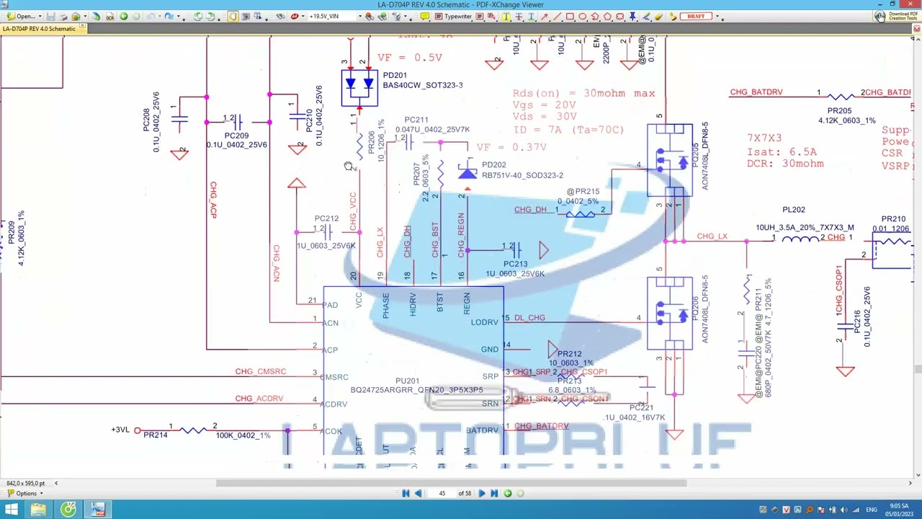Click the CHG_CMSRC net label
The width and height of the screenshot is (922, 519).
261,371
